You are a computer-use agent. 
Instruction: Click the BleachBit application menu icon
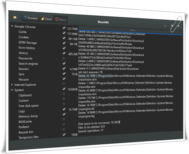coord(15,17)
